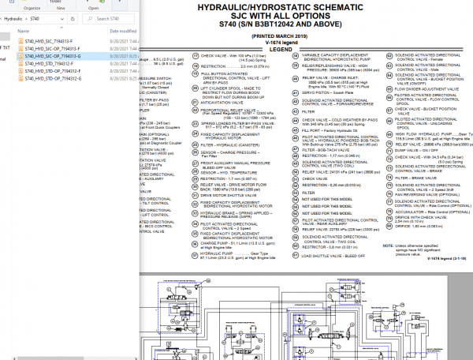The image size is (473, 360).
Task: Click legend entry DUMP VALVE - ON / OFF
Action: point(416,151)
